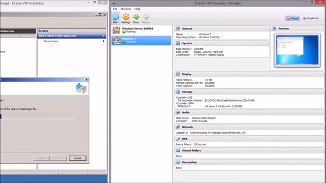This screenshot has height=183, width=326.
Task: Click the Remote Desktop Server Disabled value
Action: (x=210, y=83)
